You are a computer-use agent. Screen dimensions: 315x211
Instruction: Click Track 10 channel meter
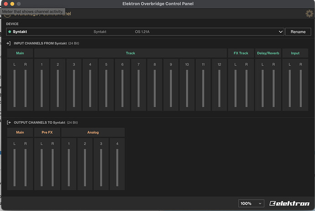(187, 89)
